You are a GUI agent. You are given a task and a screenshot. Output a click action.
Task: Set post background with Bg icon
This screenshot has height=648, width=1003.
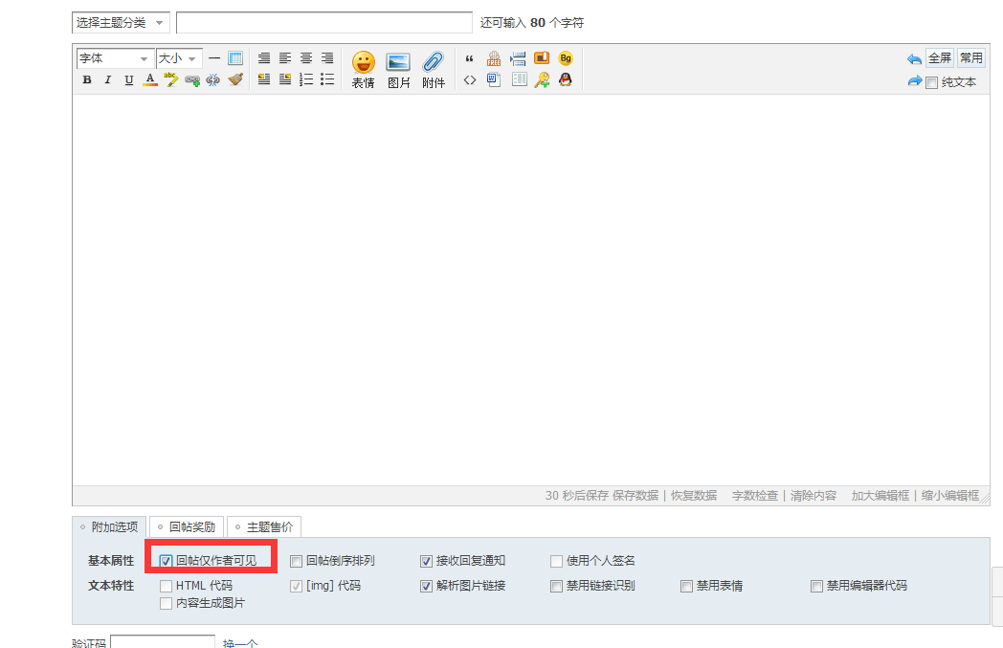[x=566, y=58]
